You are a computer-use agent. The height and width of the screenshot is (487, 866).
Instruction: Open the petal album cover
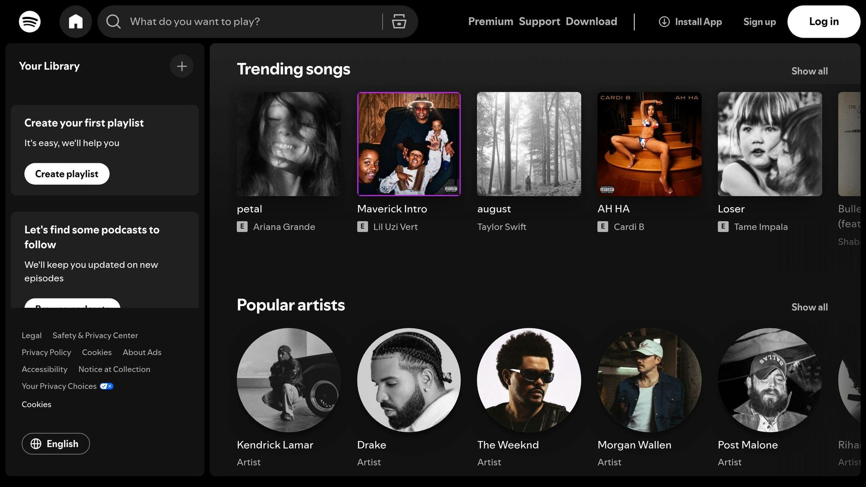tap(289, 144)
